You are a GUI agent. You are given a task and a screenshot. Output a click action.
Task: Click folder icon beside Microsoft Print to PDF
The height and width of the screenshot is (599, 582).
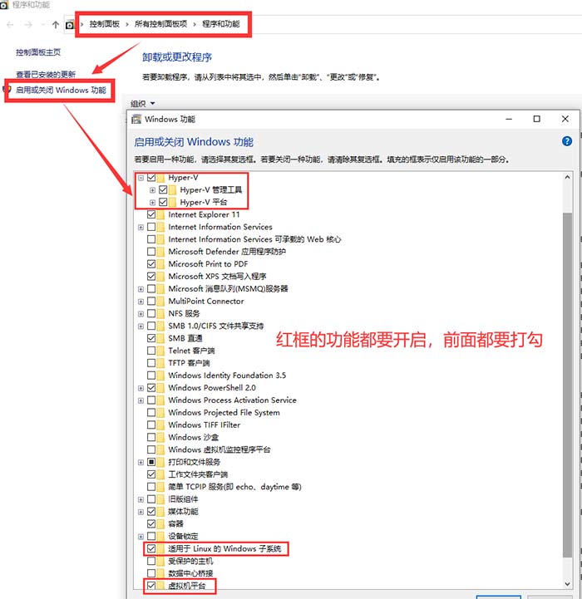point(160,264)
